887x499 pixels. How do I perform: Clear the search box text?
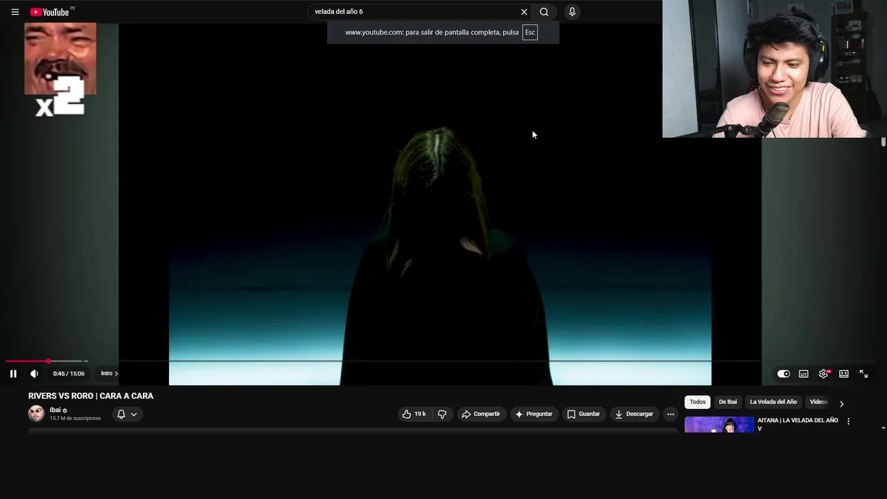(x=524, y=12)
